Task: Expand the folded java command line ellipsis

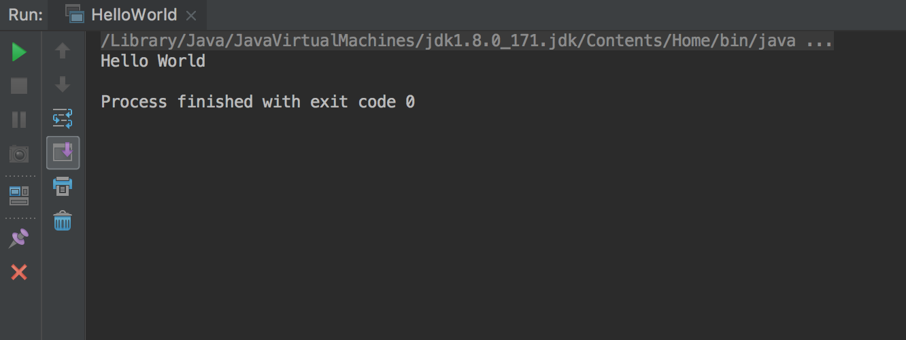Action: [820, 41]
